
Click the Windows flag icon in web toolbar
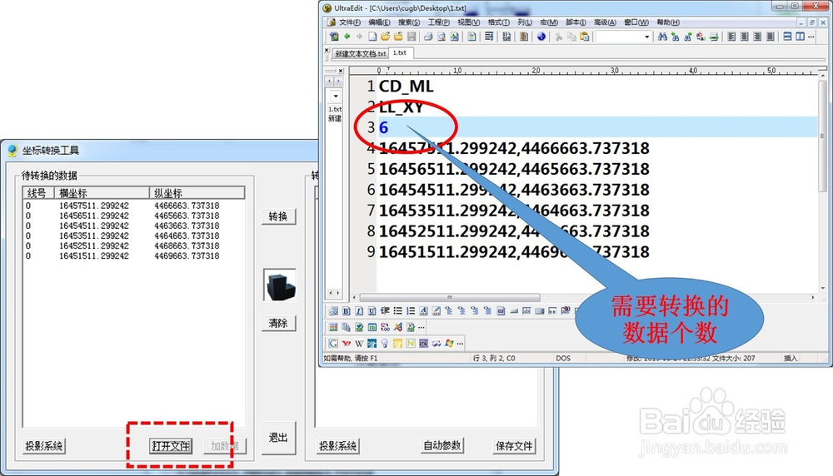coord(450,344)
